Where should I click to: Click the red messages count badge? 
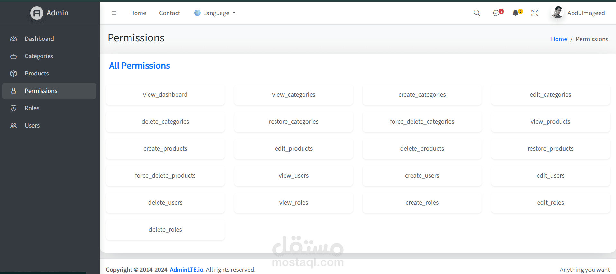[501, 11]
